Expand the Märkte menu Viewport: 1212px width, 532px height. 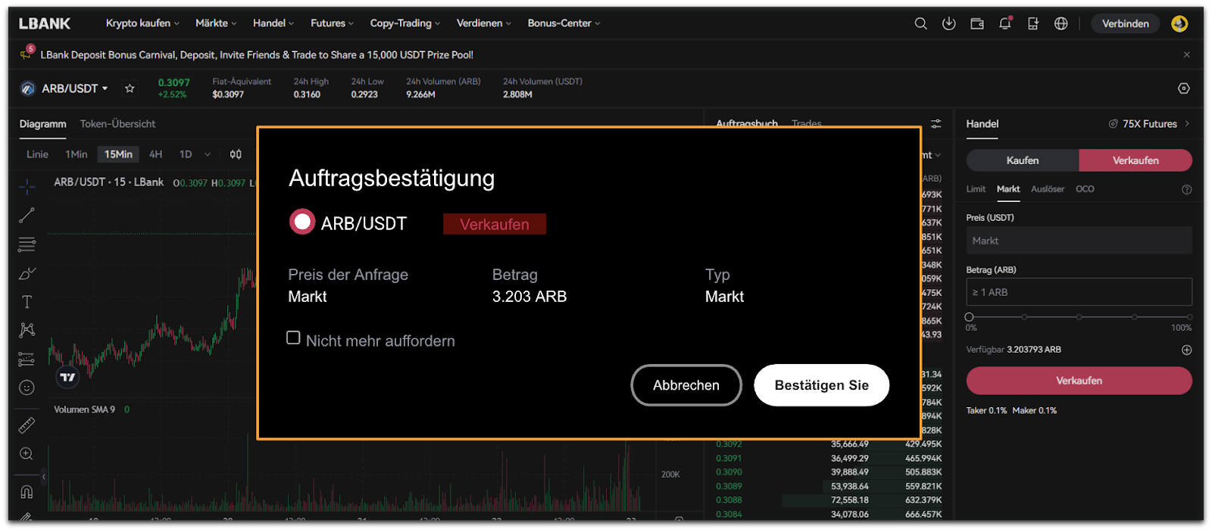click(x=216, y=23)
